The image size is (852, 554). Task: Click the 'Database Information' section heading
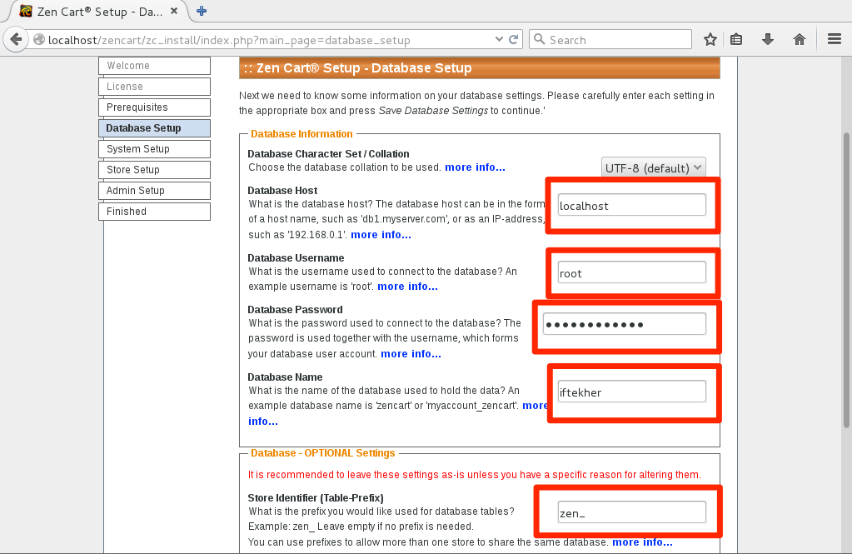(301, 134)
